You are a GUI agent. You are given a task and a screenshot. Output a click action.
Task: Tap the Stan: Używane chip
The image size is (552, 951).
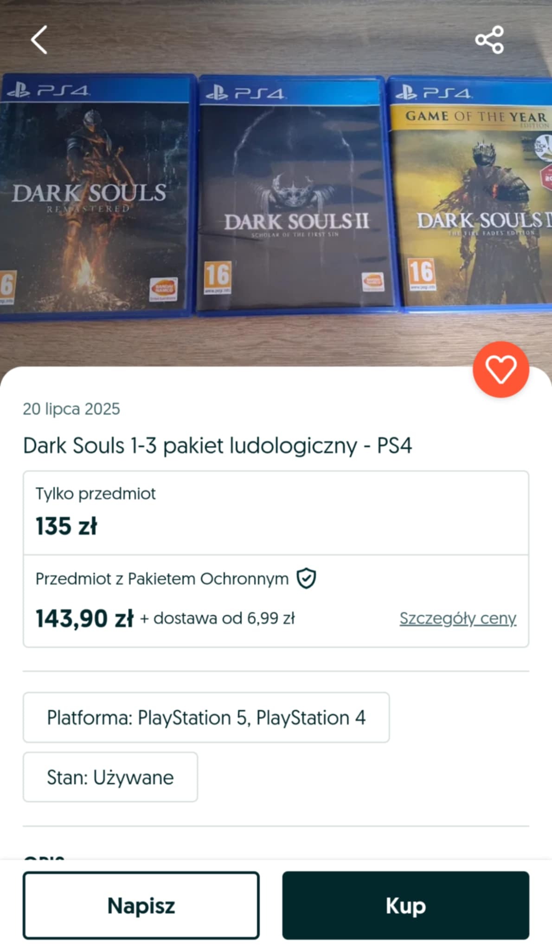click(x=110, y=777)
